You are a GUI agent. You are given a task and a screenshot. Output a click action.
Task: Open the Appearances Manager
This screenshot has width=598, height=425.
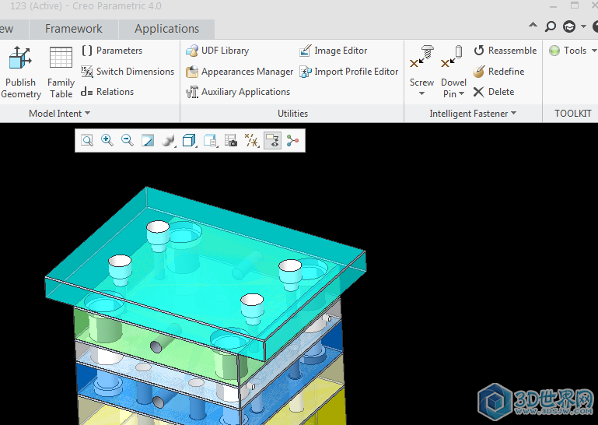(x=240, y=72)
